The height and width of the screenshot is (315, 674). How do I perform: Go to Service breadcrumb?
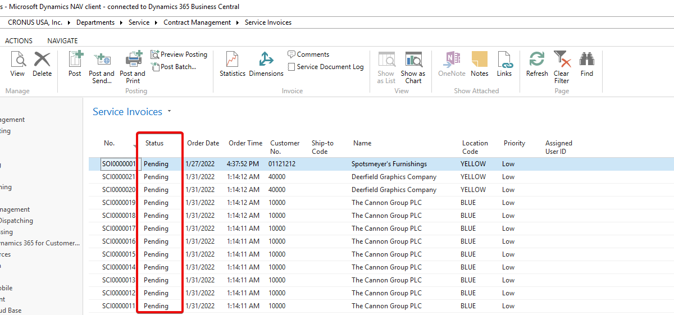pos(139,22)
